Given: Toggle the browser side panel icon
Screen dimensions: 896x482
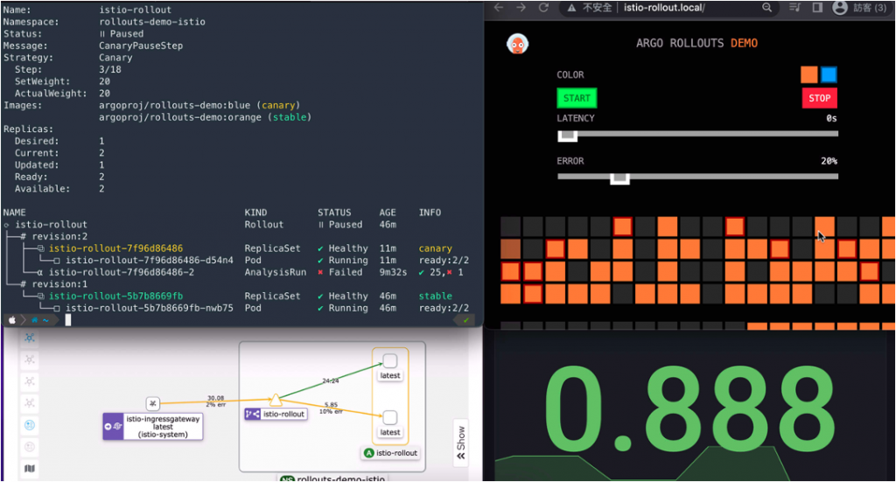Looking at the screenshot, I should point(817,7).
